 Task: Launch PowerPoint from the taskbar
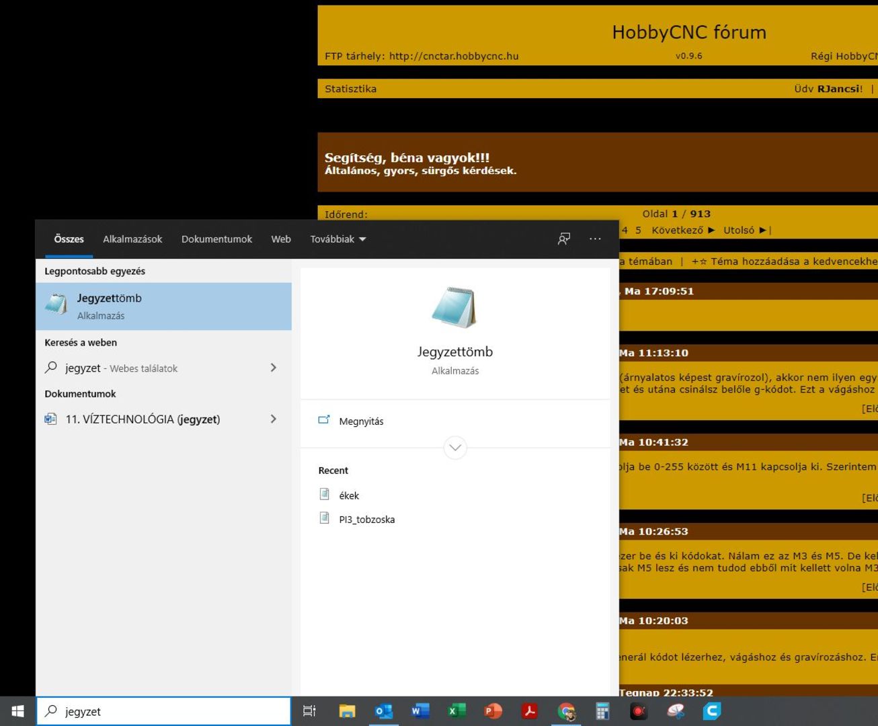coord(493,711)
